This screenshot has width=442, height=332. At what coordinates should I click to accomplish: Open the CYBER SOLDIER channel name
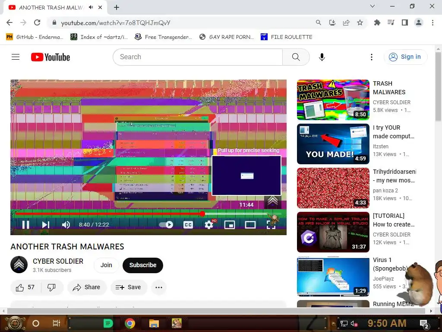(x=58, y=261)
